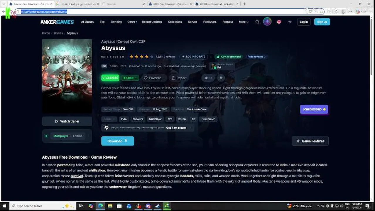This screenshot has width=375, height=211.
Task: Click the Co-Op genre tag
Action: pyautogui.click(x=182, y=119)
